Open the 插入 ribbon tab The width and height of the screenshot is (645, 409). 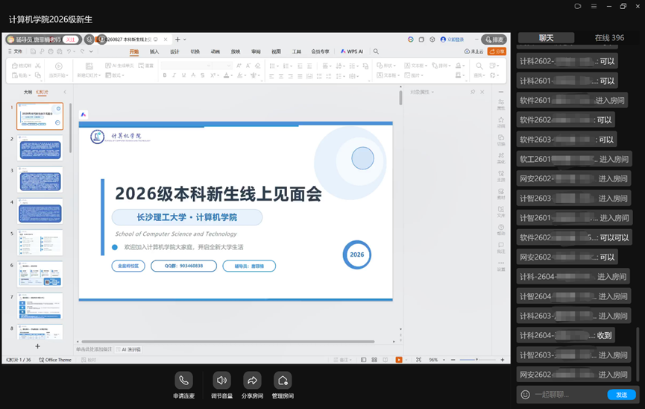154,51
